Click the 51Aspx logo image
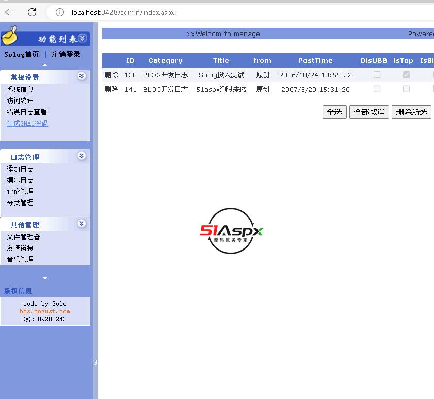 pos(231,231)
